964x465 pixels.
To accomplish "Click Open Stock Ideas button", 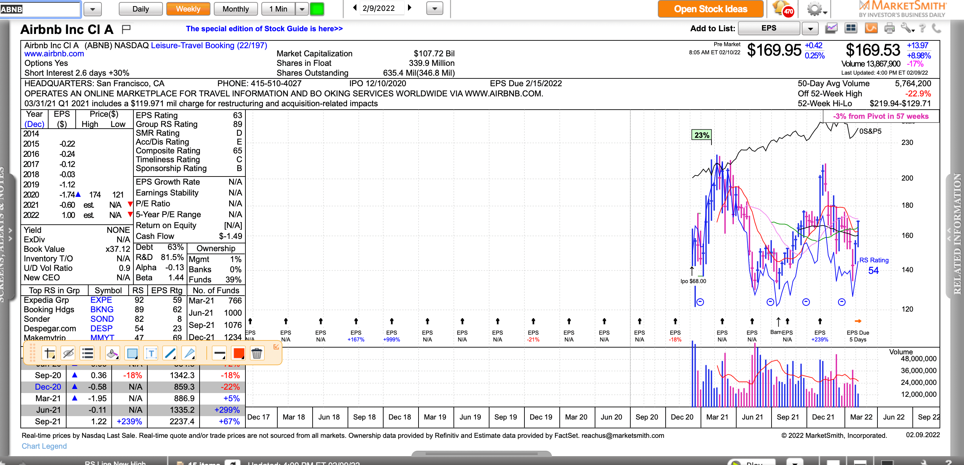I will pos(710,9).
